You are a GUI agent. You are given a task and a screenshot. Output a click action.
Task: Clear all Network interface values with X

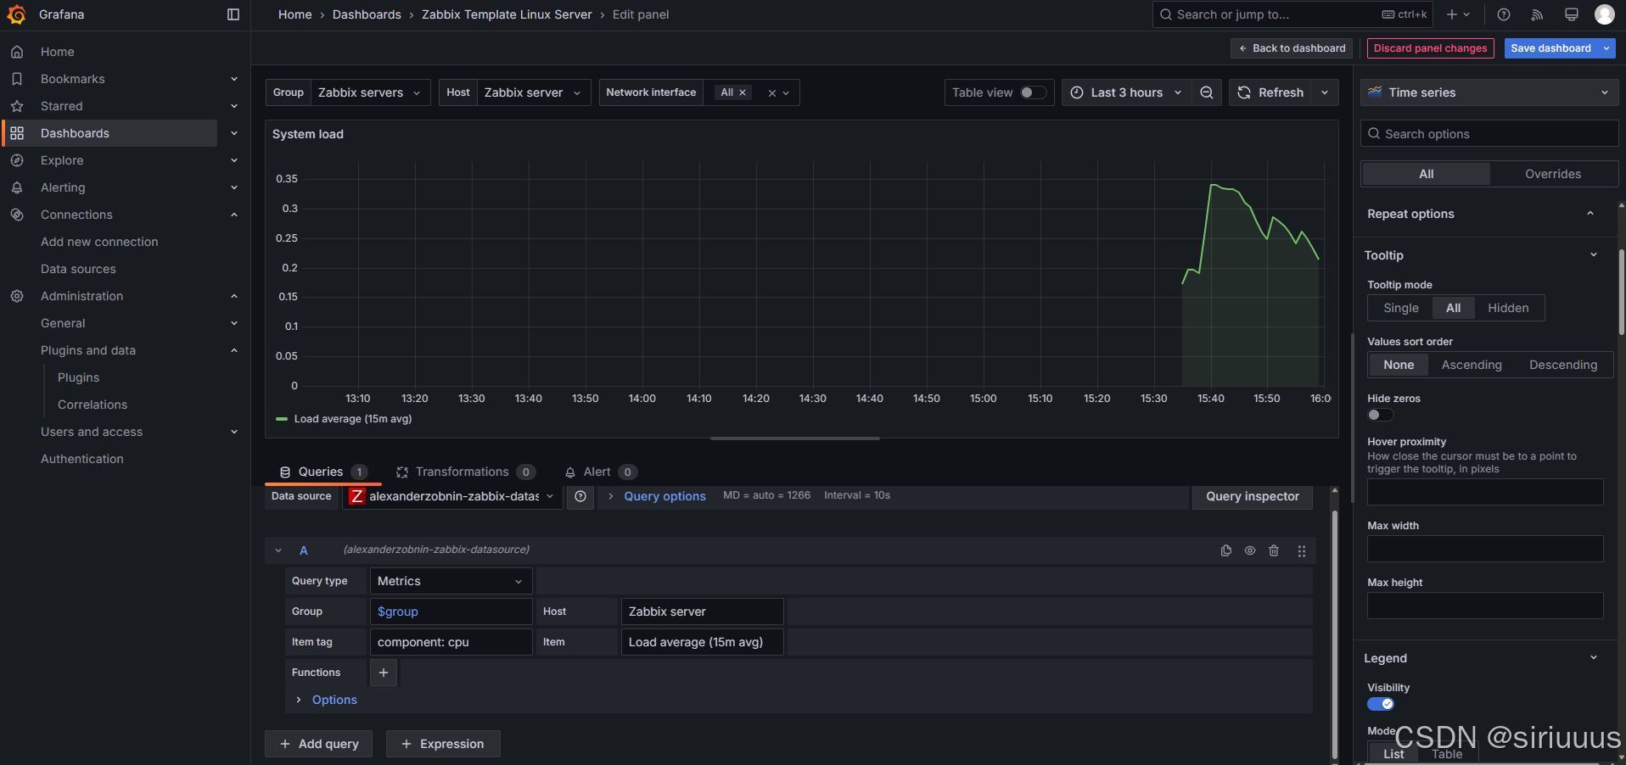pos(772,93)
